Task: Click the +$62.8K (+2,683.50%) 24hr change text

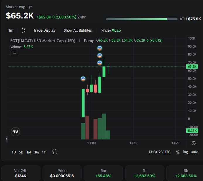Action: pyautogui.click(x=61, y=17)
